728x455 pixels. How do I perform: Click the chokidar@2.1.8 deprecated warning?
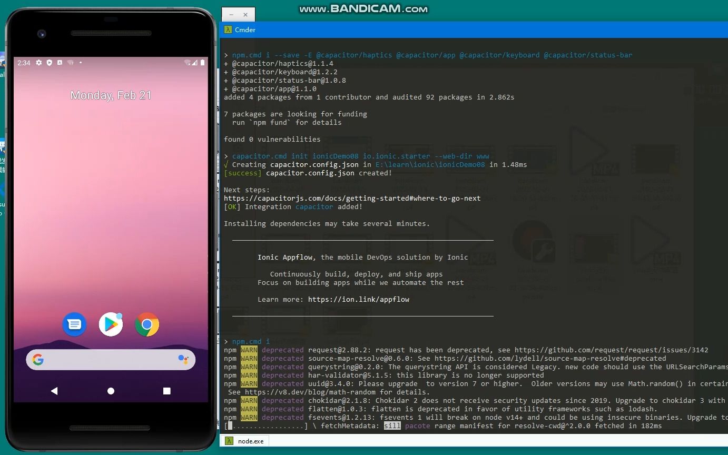tap(476, 401)
